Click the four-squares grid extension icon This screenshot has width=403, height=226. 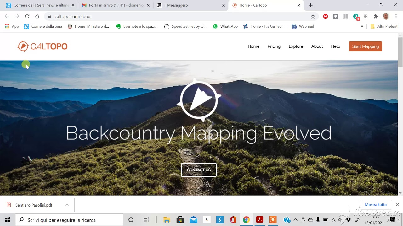tap(366, 16)
